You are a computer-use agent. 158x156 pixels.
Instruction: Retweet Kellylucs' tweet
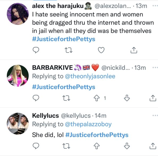pyautogui.click(x=66, y=146)
